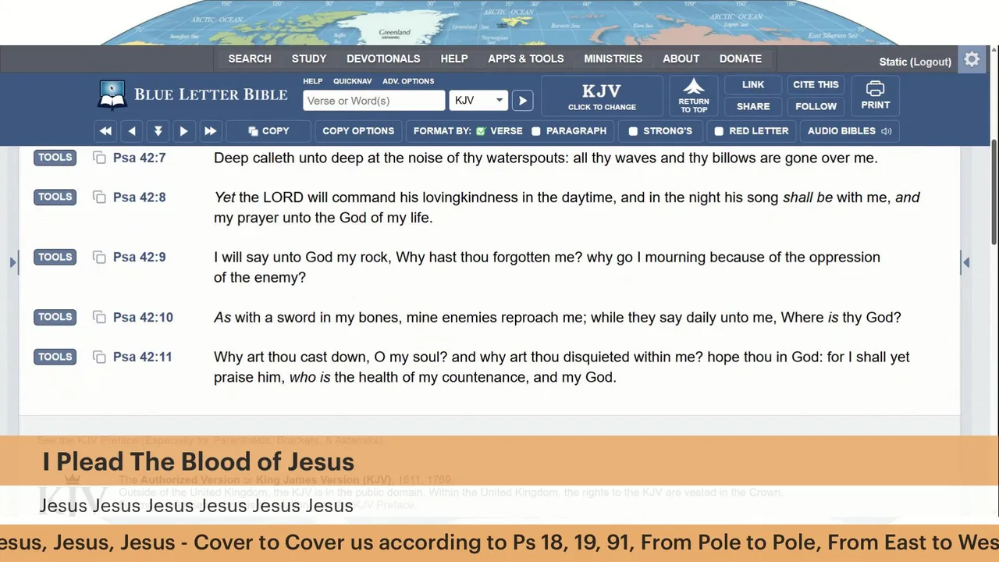Viewport: 999px width, 562px height.
Task: Click the Verse or Word(s) search field
Action: [374, 101]
